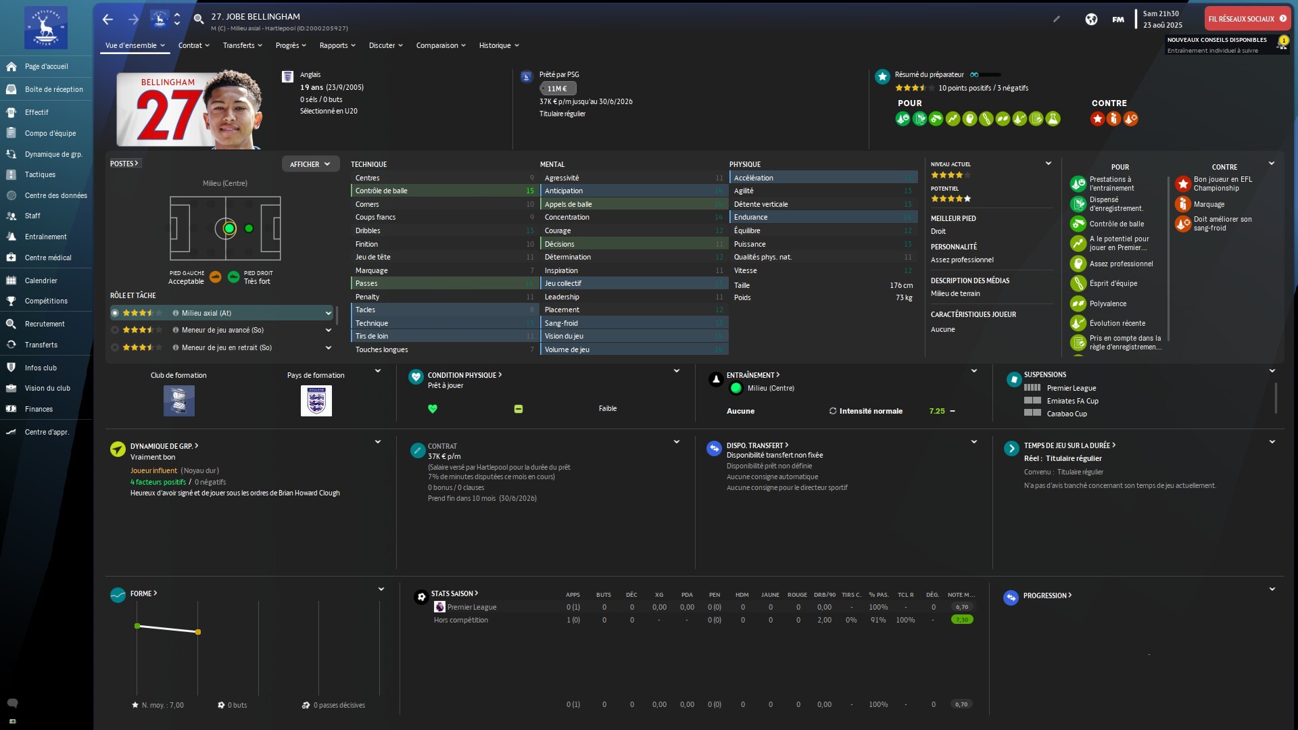1298x730 pixels.
Task: Click the Fil réseaux sociaux button
Action: [x=1247, y=19]
